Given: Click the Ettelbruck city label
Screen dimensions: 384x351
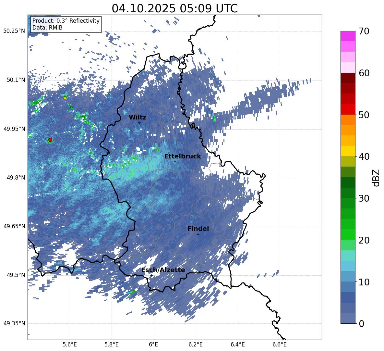Looking at the screenshot, I should (183, 157).
